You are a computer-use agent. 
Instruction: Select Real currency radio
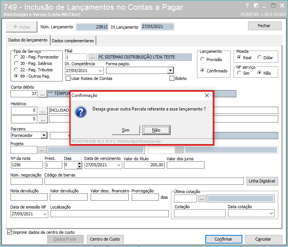click(239, 57)
